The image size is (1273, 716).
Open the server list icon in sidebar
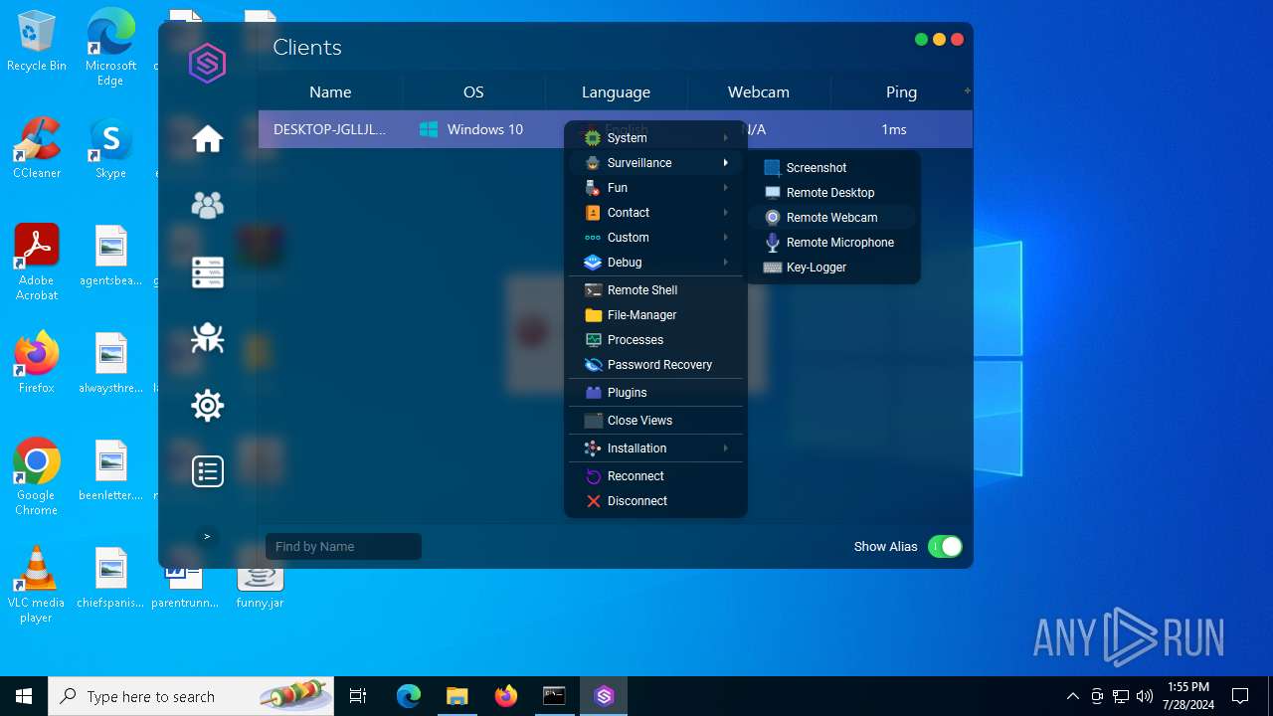click(208, 272)
